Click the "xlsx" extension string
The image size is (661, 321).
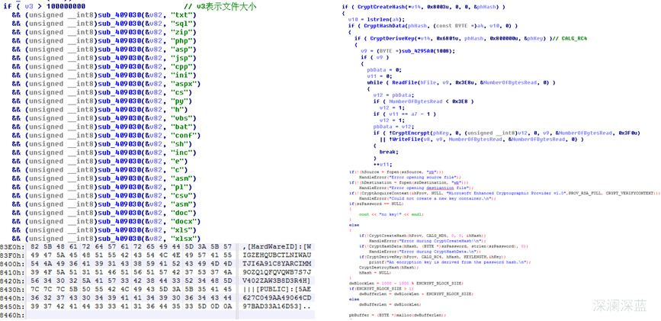point(185,239)
